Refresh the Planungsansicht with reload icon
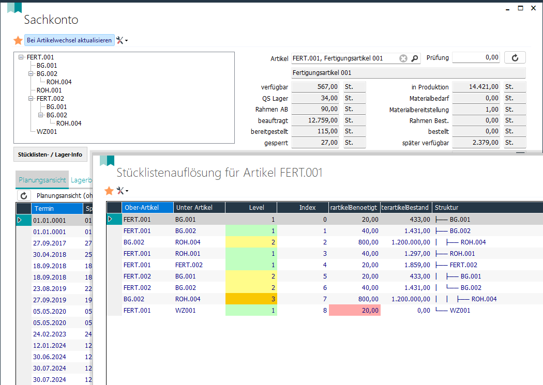Image resolution: width=543 pixels, height=385 pixels. coord(24,196)
